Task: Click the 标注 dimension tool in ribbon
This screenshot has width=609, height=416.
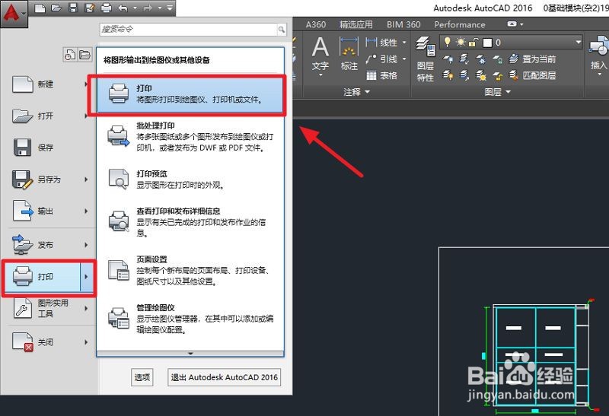Action: (x=349, y=53)
